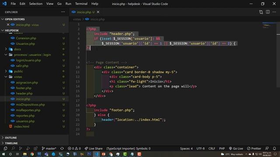Open the View menu
Image resolution: width=280 pixels, height=157 pixels.
click(x=49, y=3)
